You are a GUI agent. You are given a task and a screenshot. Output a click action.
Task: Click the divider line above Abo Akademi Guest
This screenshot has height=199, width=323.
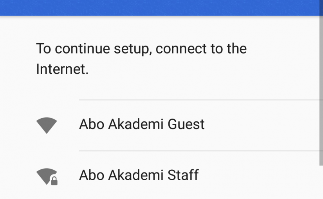point(199,100)
